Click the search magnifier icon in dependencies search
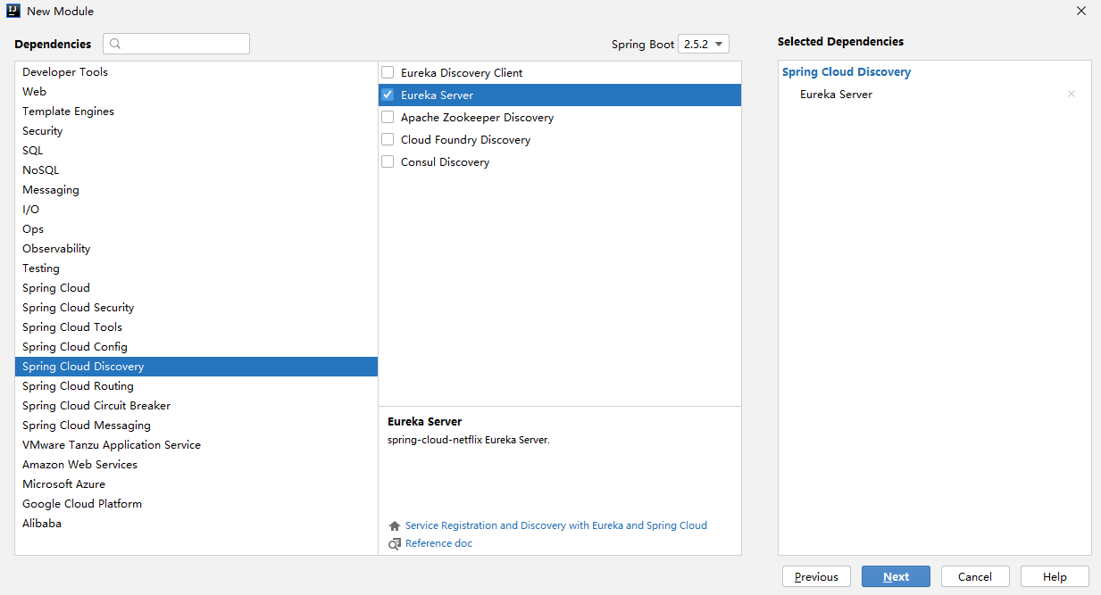 (115, 44)
